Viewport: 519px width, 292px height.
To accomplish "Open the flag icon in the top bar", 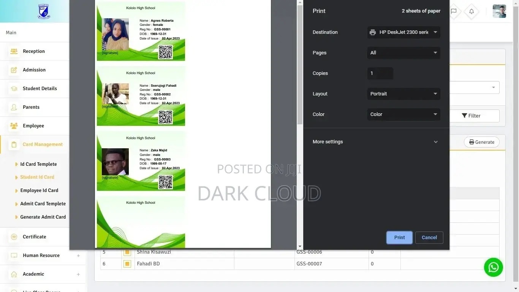I will point(454,11).
